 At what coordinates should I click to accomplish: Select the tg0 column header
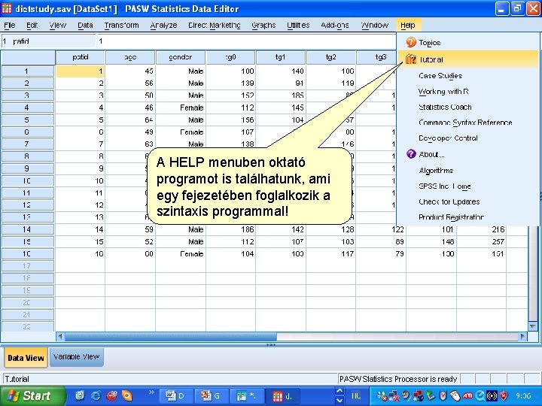tap(230, 57)
